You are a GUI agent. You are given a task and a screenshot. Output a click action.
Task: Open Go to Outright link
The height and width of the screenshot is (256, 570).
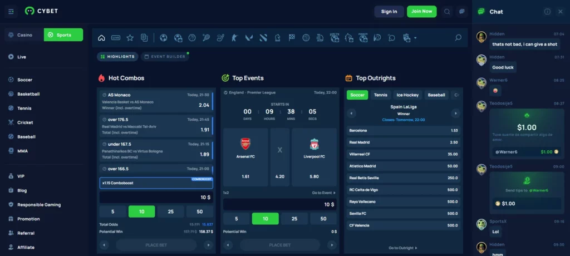pos(403,248)
